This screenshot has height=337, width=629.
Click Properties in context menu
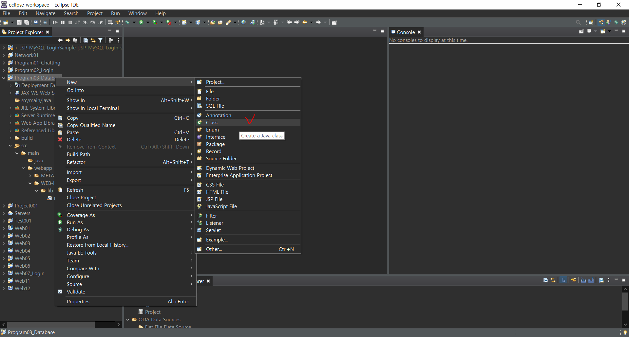(125, 301)
